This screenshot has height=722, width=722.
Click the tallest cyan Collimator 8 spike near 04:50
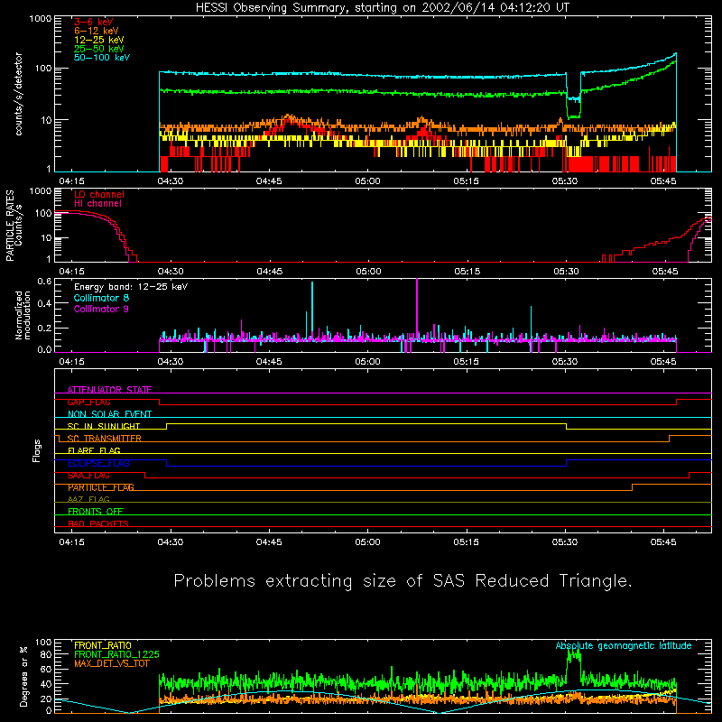[312, 309]
